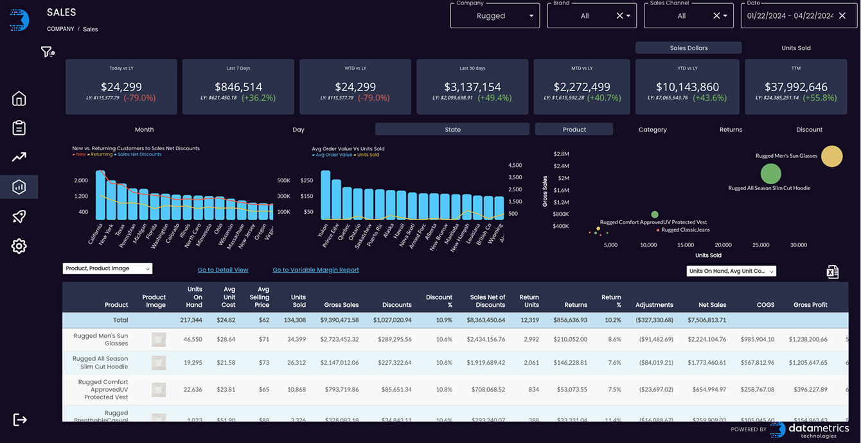Click the WTD vs LY card
Screen dimensions: 861x443
(355, 87)
